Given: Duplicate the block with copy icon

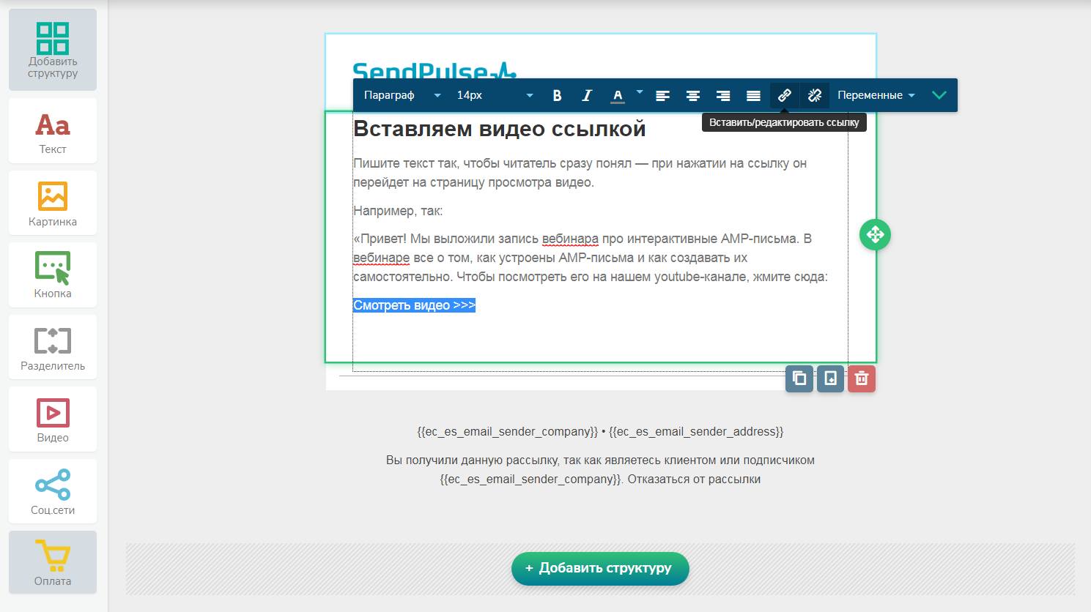Looking at the screenshot, I should point(799,378).
